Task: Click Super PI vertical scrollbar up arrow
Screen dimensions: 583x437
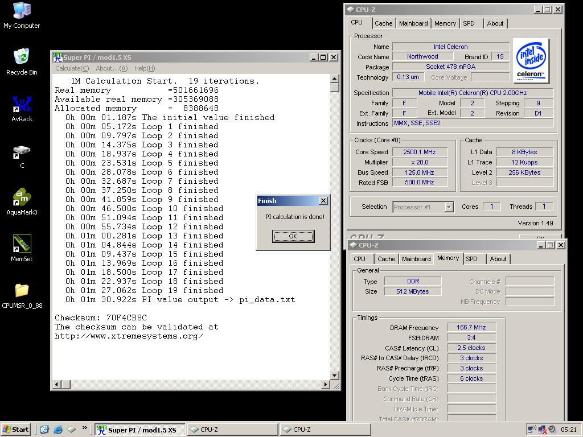Action: point(334,79)
